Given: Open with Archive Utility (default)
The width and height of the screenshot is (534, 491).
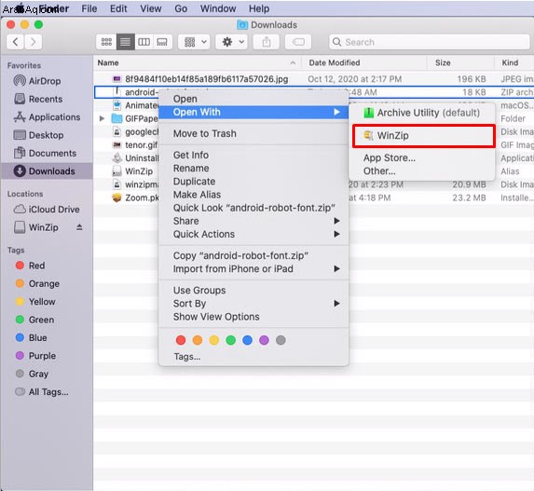Looking at the screenshot, I should click(422, 113).
